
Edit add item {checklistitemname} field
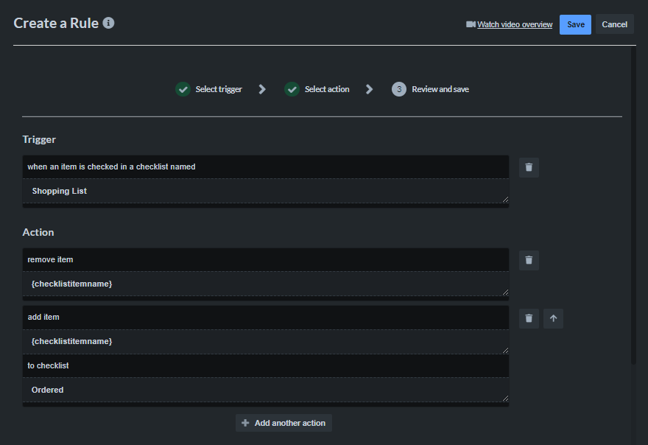pyautogui.click(x=265, y=342)
